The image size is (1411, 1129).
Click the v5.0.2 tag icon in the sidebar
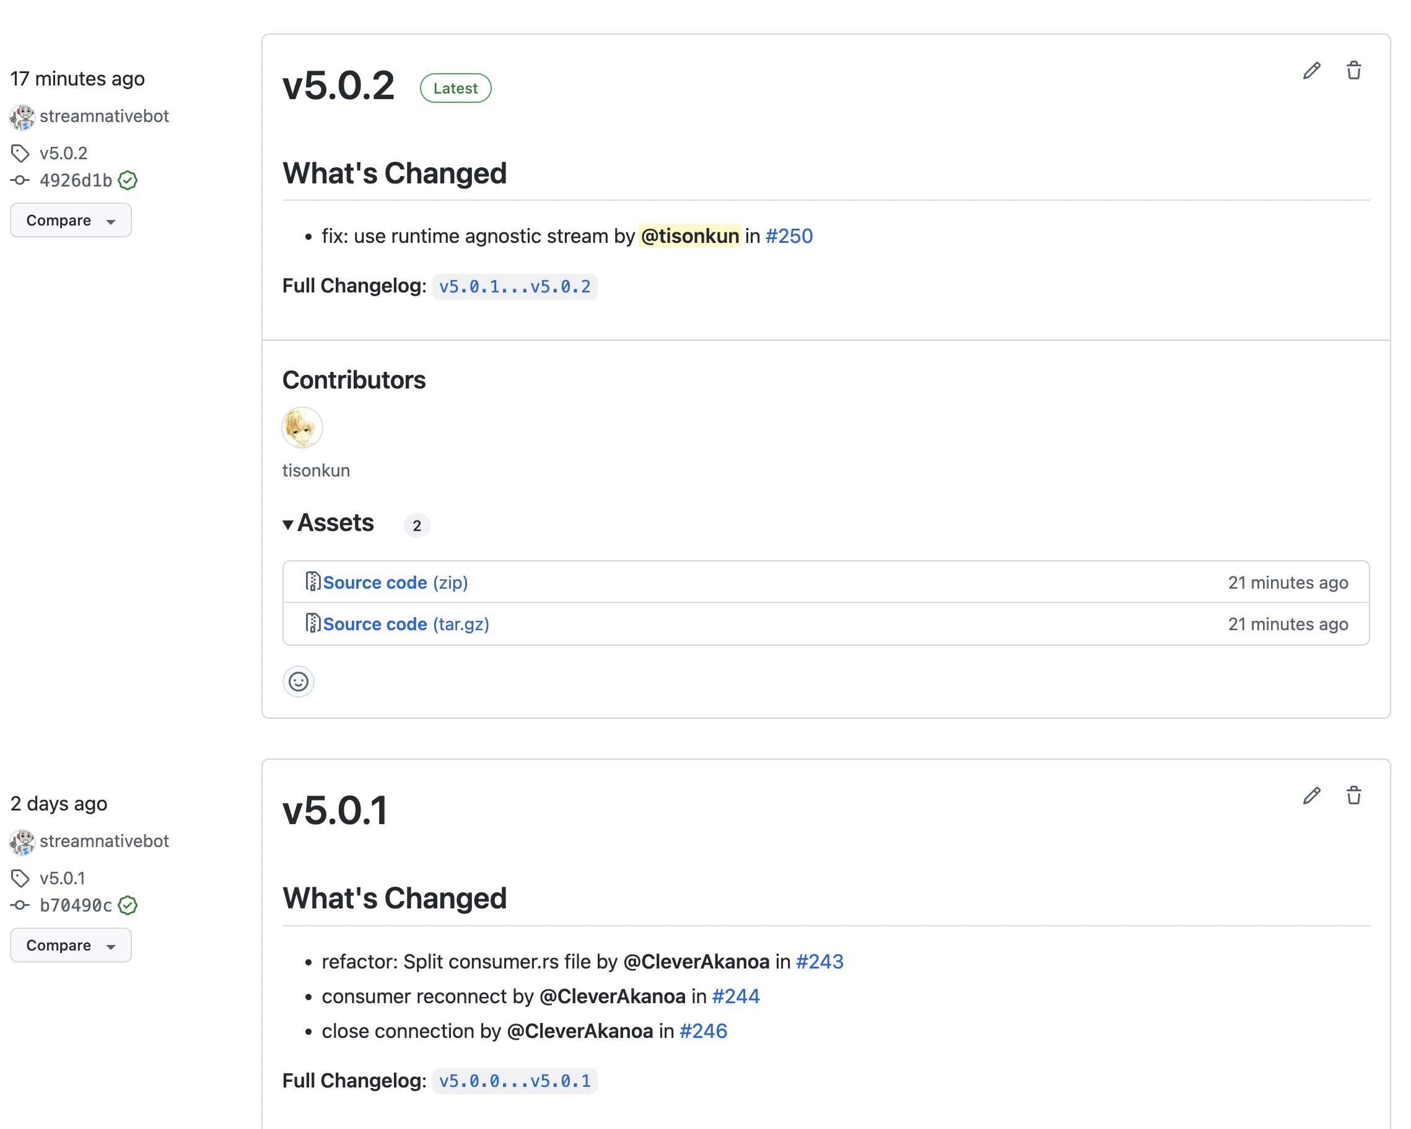coord(20,153)
